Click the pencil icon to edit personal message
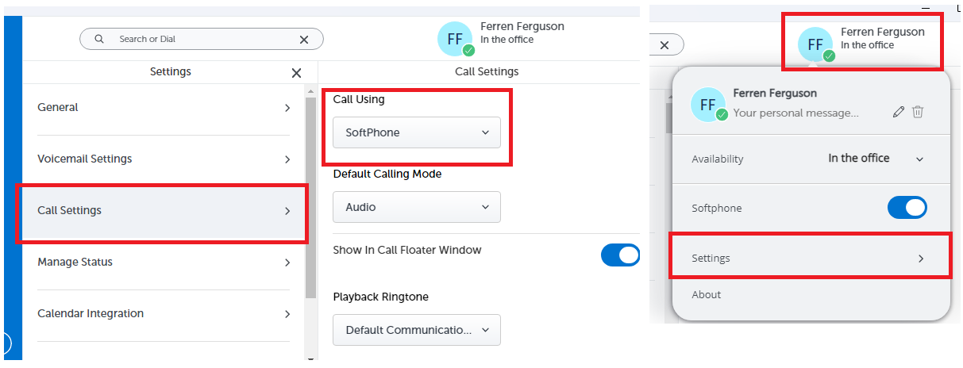The width and height of the screenshot is (963, 368). point(899,113)
